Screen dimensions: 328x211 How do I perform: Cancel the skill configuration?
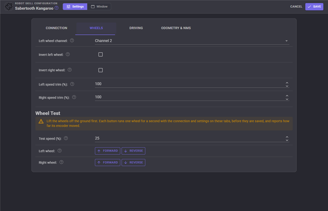[296, 7]
